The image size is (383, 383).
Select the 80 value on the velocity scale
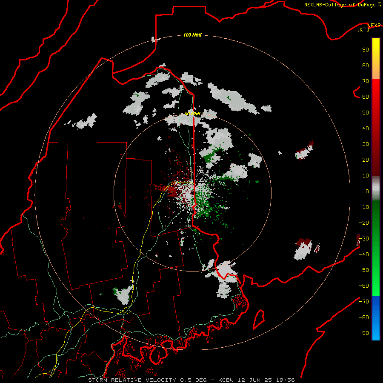366,65
